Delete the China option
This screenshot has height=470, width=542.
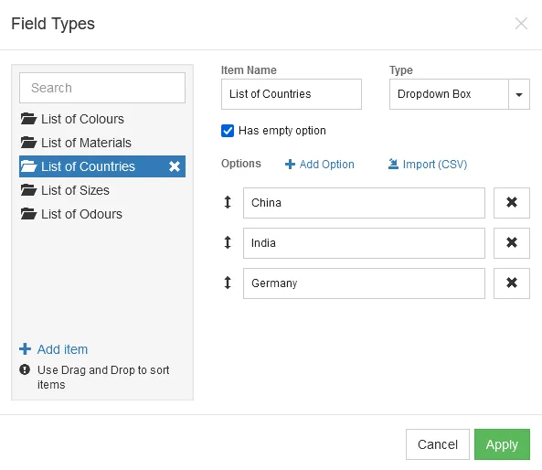[511, 203]
